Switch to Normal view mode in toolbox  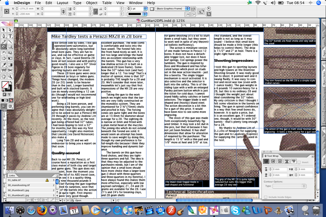click(x=4, y=106)
